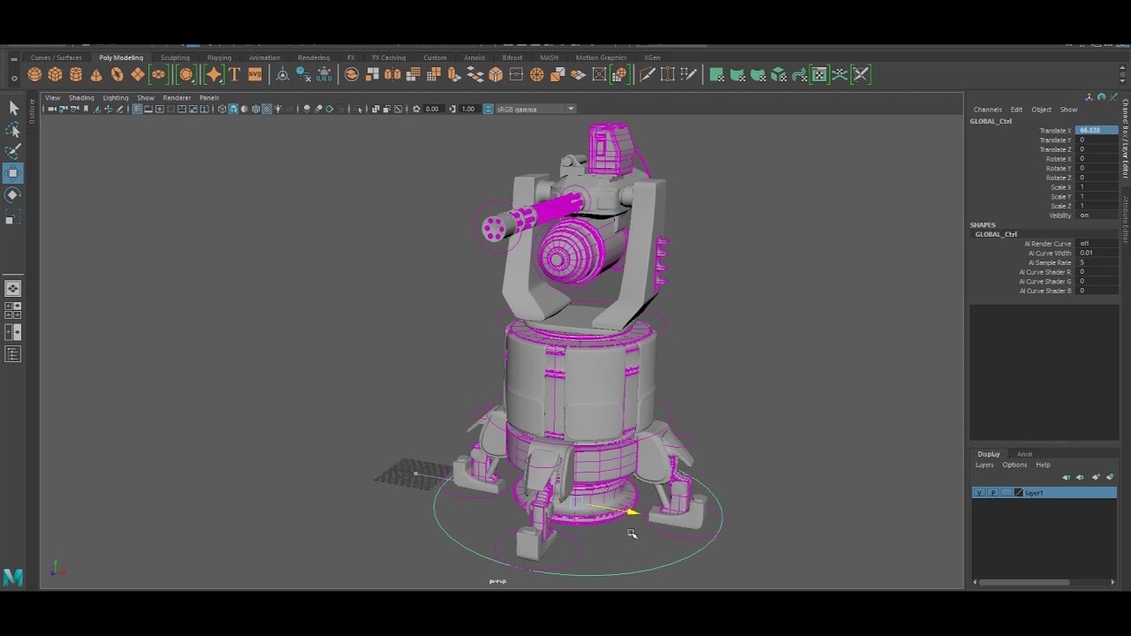
Task: Create a polygon sphere from the shelf
Action: click(34, 74)
